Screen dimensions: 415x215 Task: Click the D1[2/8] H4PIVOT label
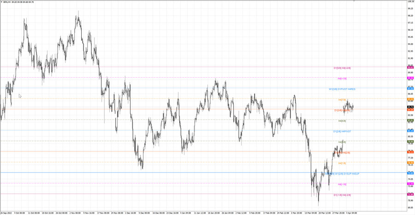342,131
